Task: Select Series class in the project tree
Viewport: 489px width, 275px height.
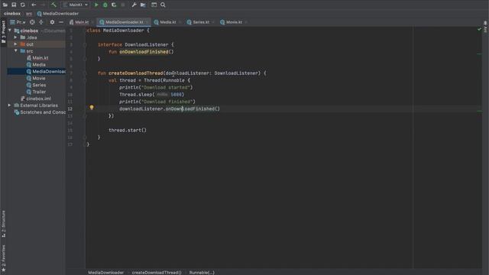Action: pyautogui.click(x=39, y=85)
